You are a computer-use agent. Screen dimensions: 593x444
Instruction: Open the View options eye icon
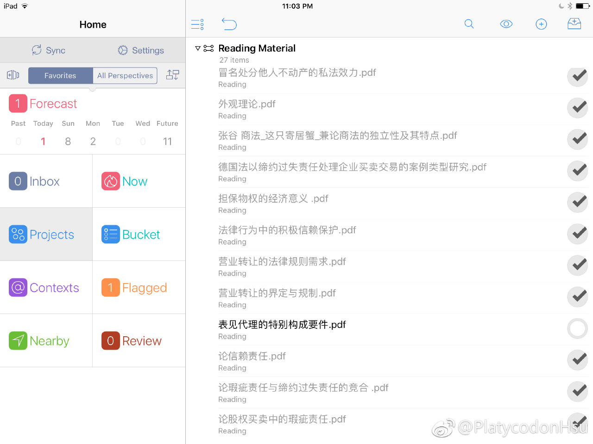(x=506, y=24)
